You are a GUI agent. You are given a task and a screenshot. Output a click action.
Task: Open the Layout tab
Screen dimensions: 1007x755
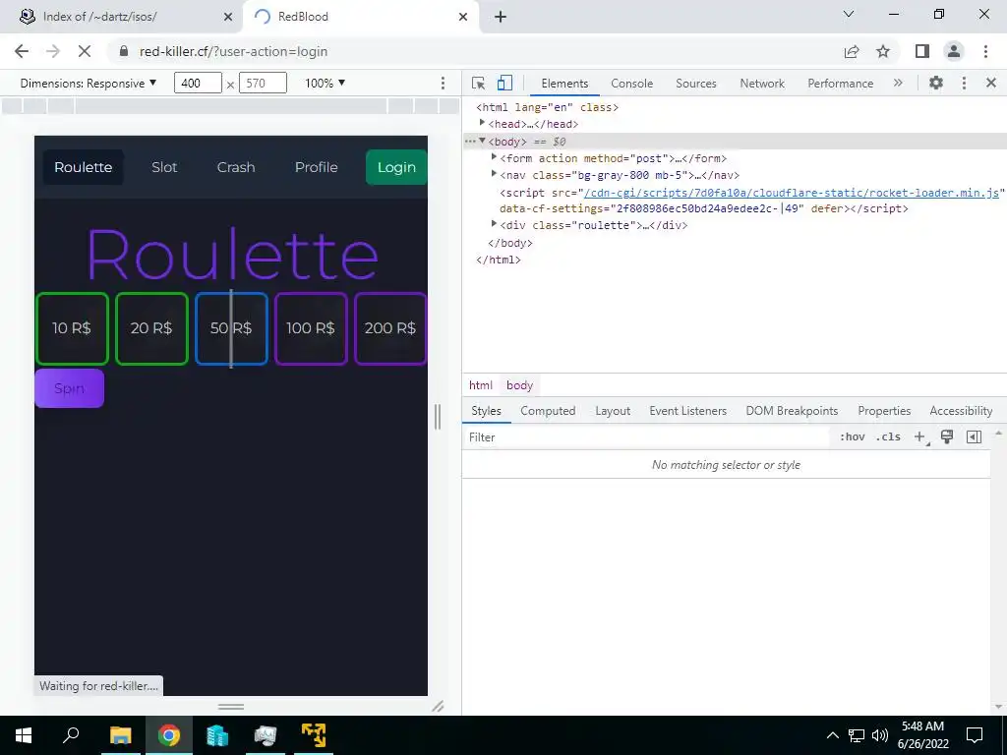point(613,411)
